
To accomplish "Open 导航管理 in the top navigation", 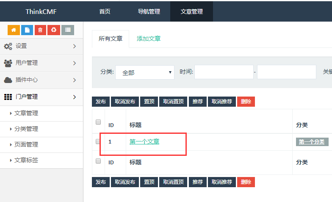I will tap(149, 11).
